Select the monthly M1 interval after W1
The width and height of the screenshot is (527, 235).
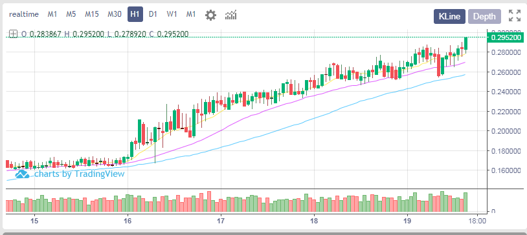click(191, 14)
